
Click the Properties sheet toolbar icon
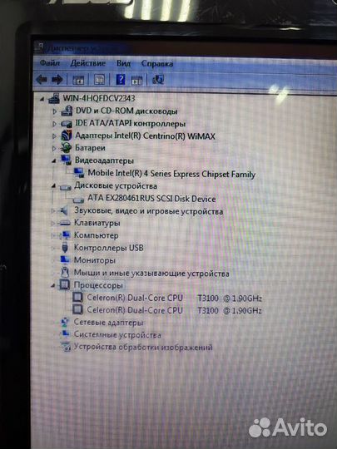pos(100,80)
